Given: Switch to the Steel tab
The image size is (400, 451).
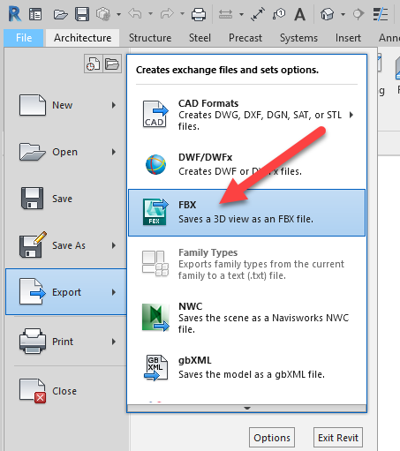Looking at the screenshot, I should tap(200, 38).
